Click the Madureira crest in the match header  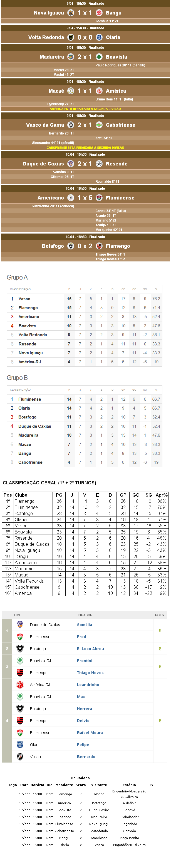[x=71, y=57]
